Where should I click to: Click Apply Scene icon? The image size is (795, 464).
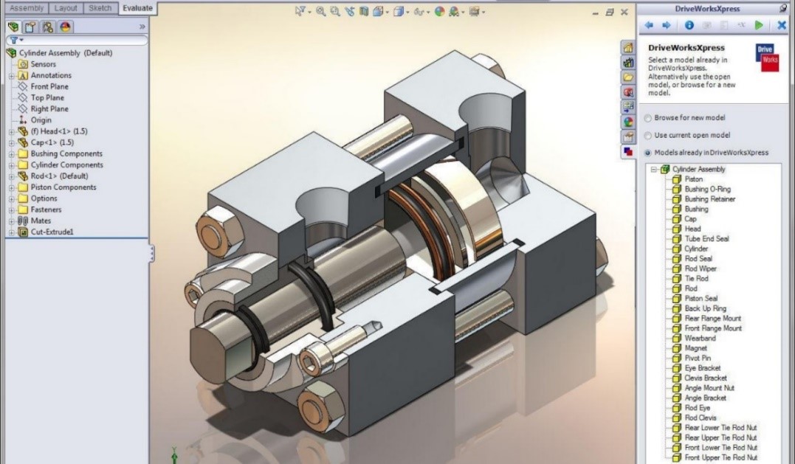tap(454, 11)
